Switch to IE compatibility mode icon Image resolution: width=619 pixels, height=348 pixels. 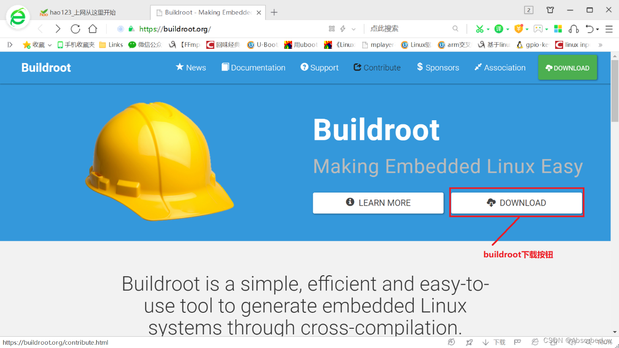535,341
